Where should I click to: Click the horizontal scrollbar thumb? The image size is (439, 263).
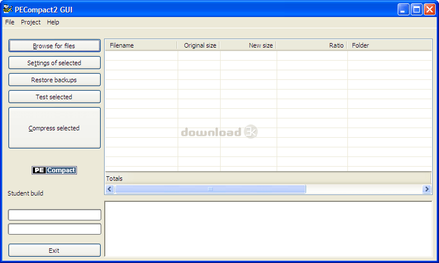coord(210,189)
